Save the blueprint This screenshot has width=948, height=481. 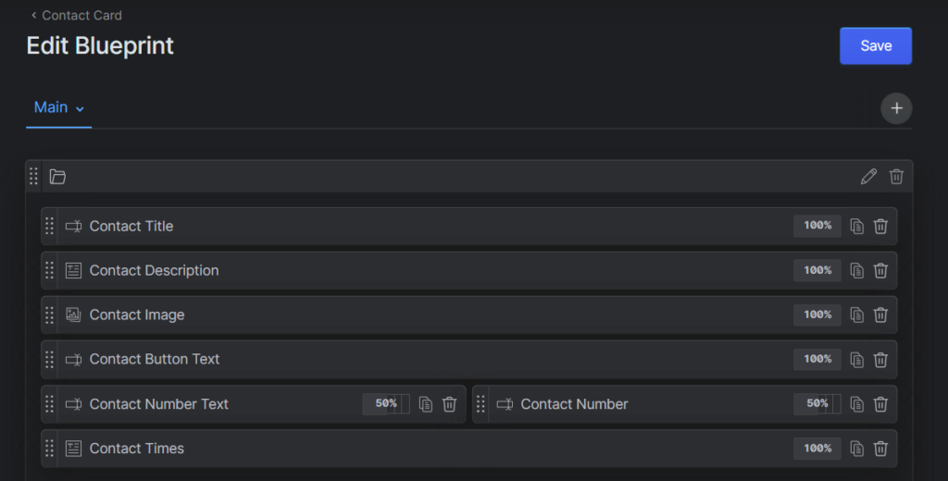pyautogui.click(x=876, y=46)
